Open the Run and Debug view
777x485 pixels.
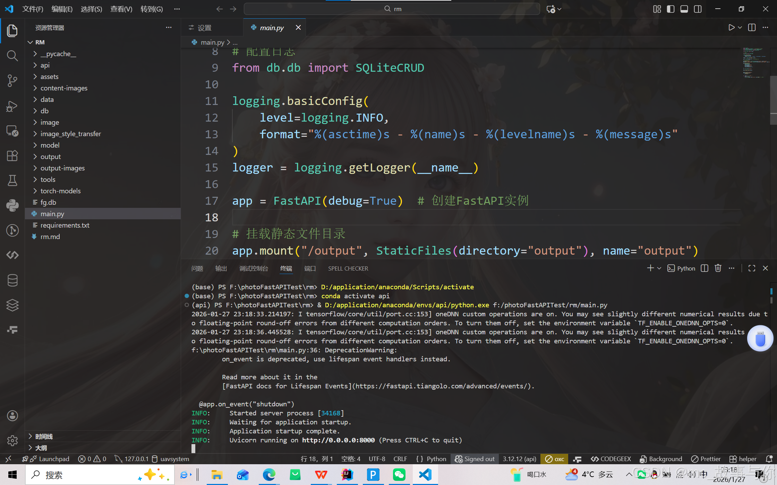(12, 106)
